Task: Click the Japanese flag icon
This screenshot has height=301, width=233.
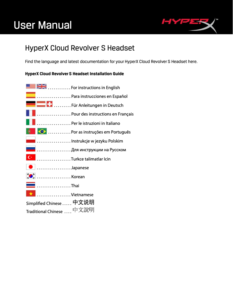Action: pyautogui.click(x=31, y=167)
